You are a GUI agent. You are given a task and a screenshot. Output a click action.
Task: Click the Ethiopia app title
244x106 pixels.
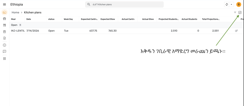click(17, 5)
